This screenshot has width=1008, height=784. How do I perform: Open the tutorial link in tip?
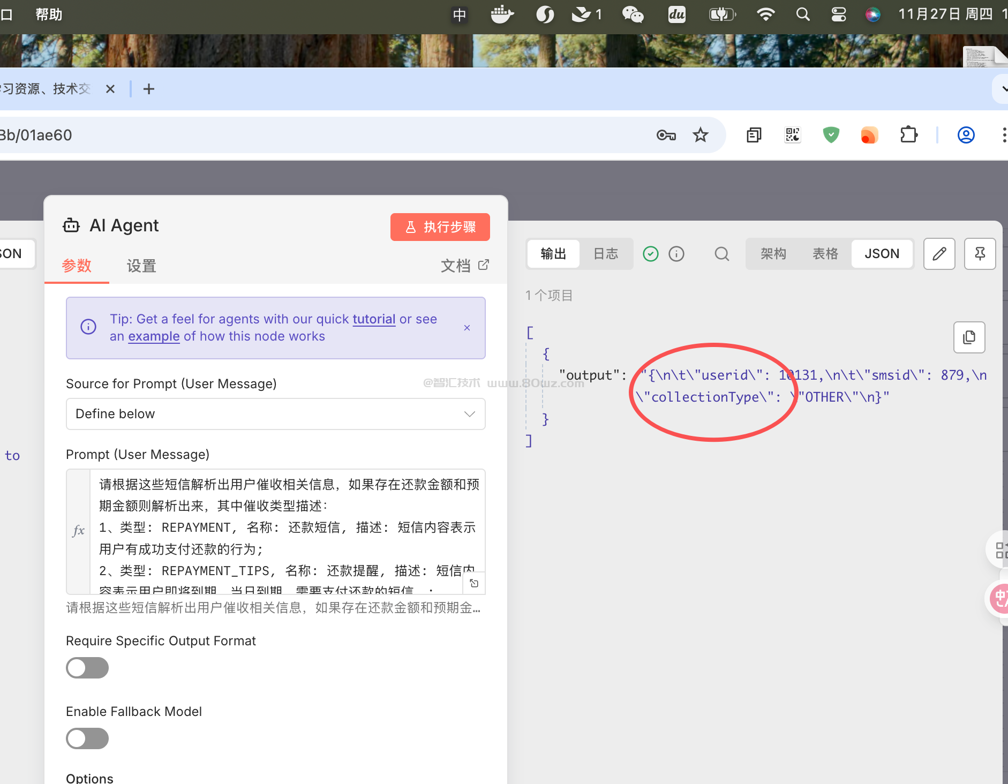(373, 319)
